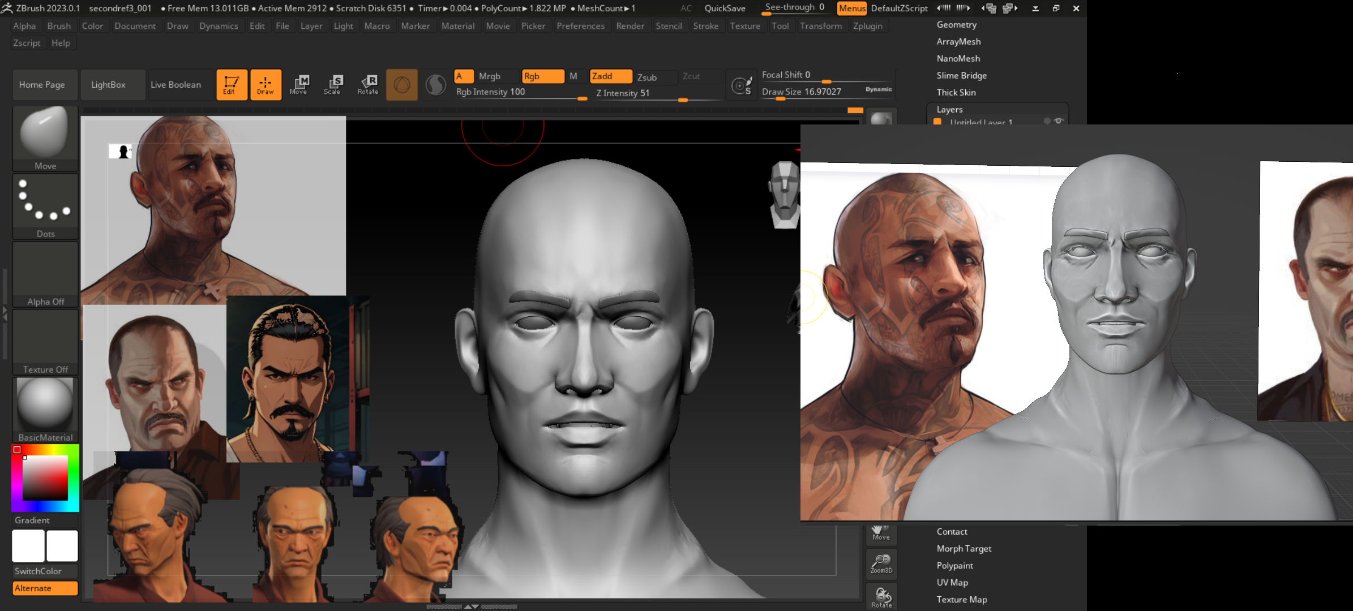Open the Zplugin menu

[867, 26]
